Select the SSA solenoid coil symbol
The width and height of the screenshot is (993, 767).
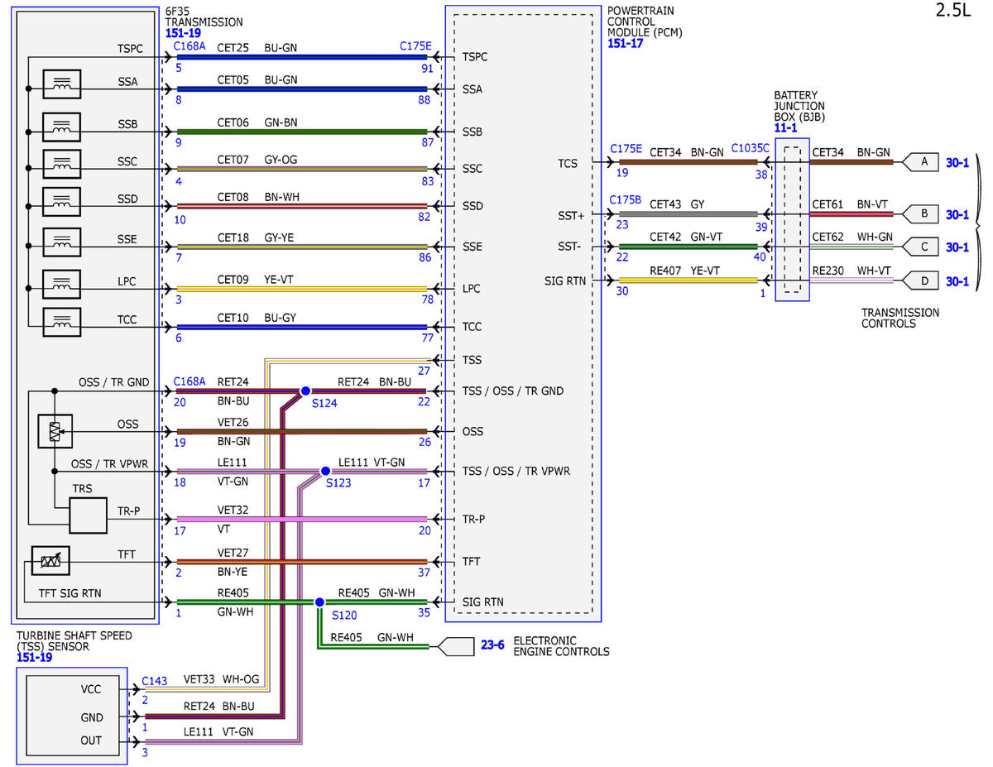[61, 85]
